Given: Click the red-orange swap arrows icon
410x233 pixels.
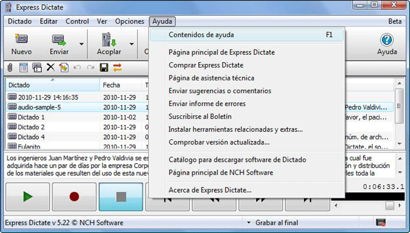Looking at the screenshot, I should pyautogui.click(x=118, y=68).
